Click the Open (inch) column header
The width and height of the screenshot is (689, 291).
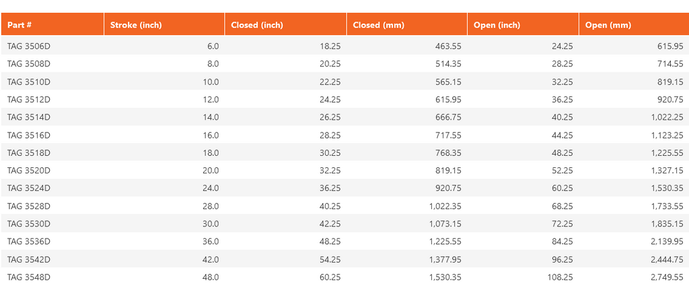tap(497, 25)
